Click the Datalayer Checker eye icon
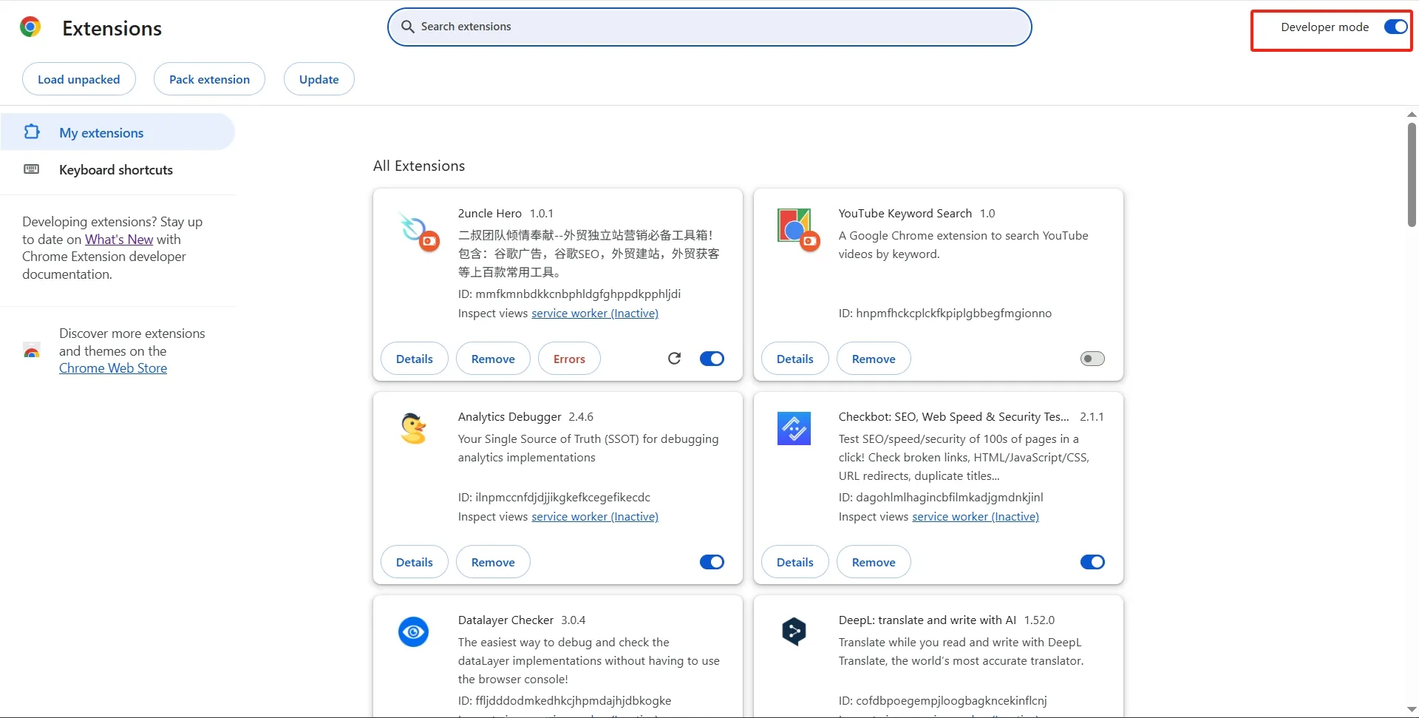 coord(413,631)
